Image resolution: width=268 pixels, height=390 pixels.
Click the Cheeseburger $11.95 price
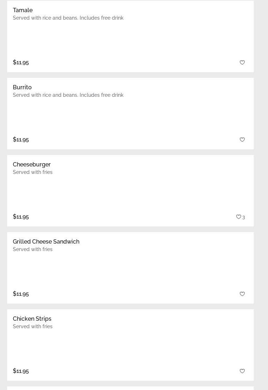coord(21,216)
